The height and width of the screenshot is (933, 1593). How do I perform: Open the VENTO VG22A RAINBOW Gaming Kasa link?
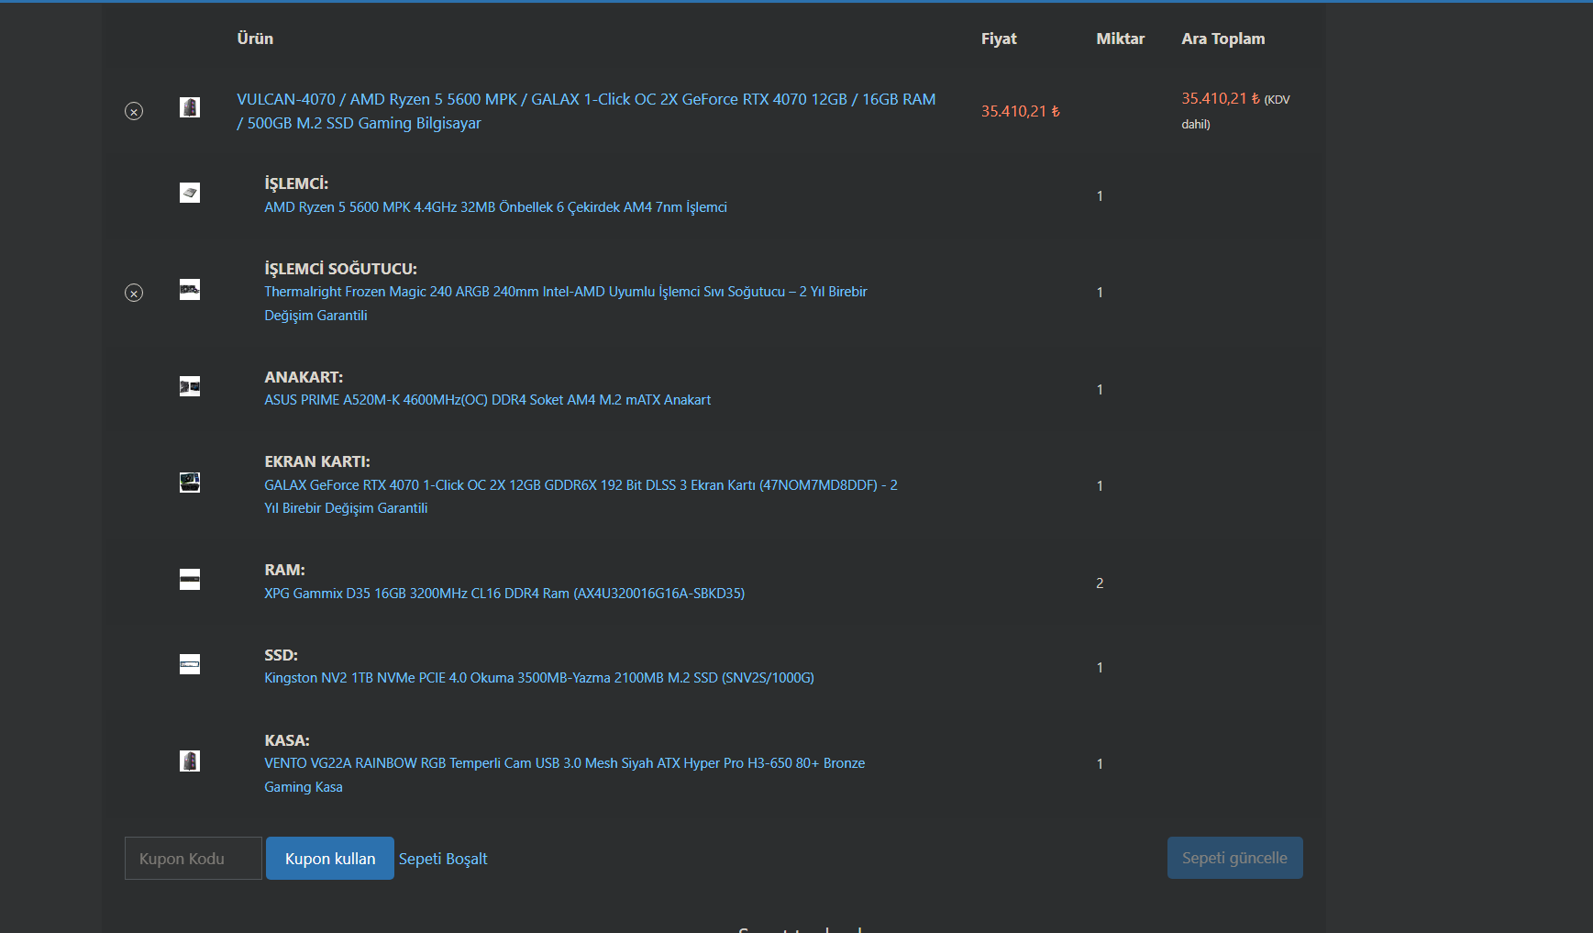(565, 775)
